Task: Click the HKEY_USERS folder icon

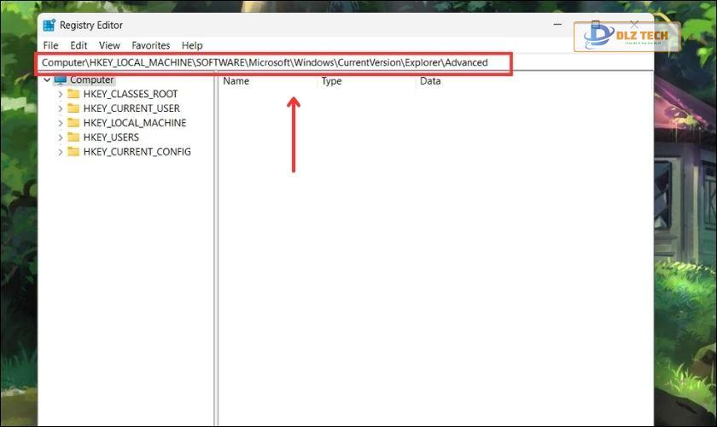Action: coord(73,137)
